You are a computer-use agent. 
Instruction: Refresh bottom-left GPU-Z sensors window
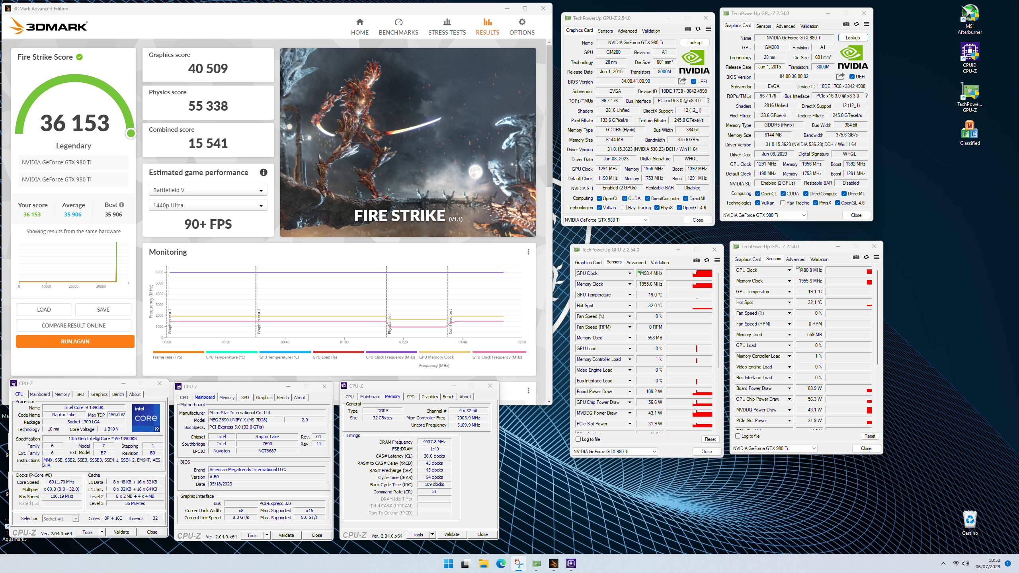click(707, 260)
